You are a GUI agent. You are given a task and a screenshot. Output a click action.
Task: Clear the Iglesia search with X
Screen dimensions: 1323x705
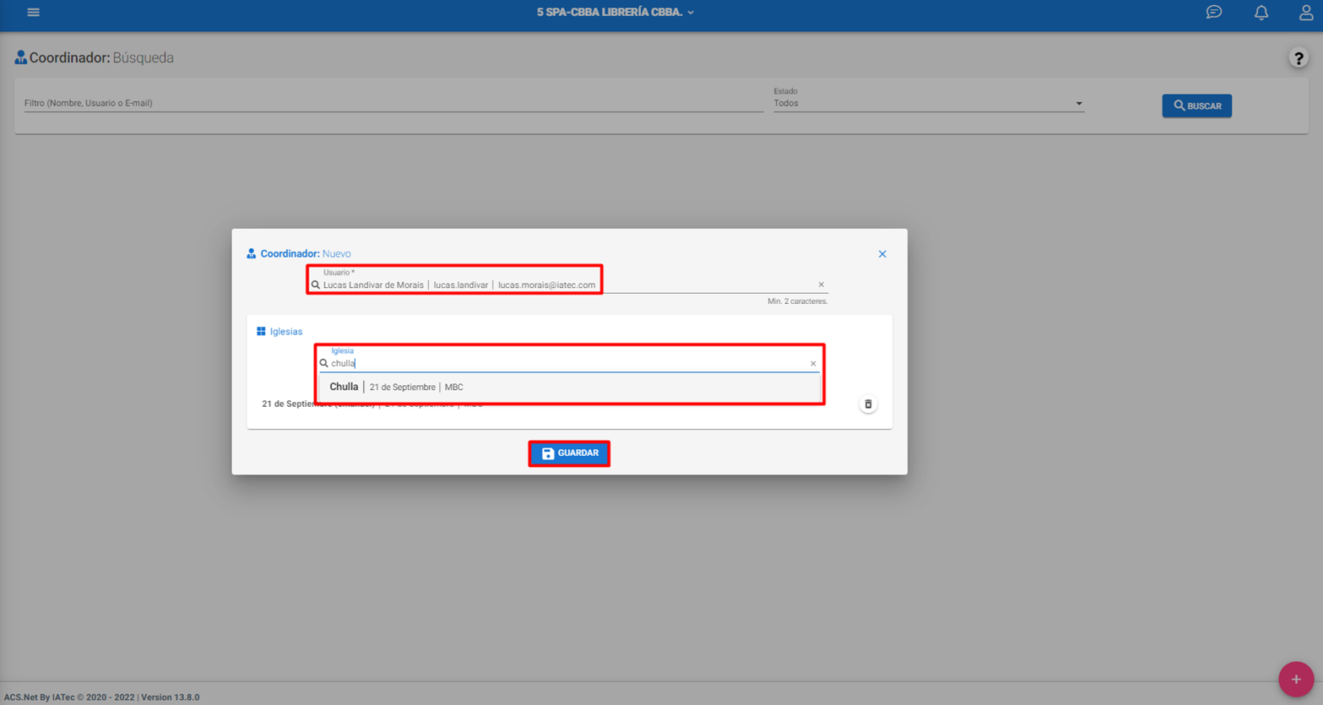813,364
